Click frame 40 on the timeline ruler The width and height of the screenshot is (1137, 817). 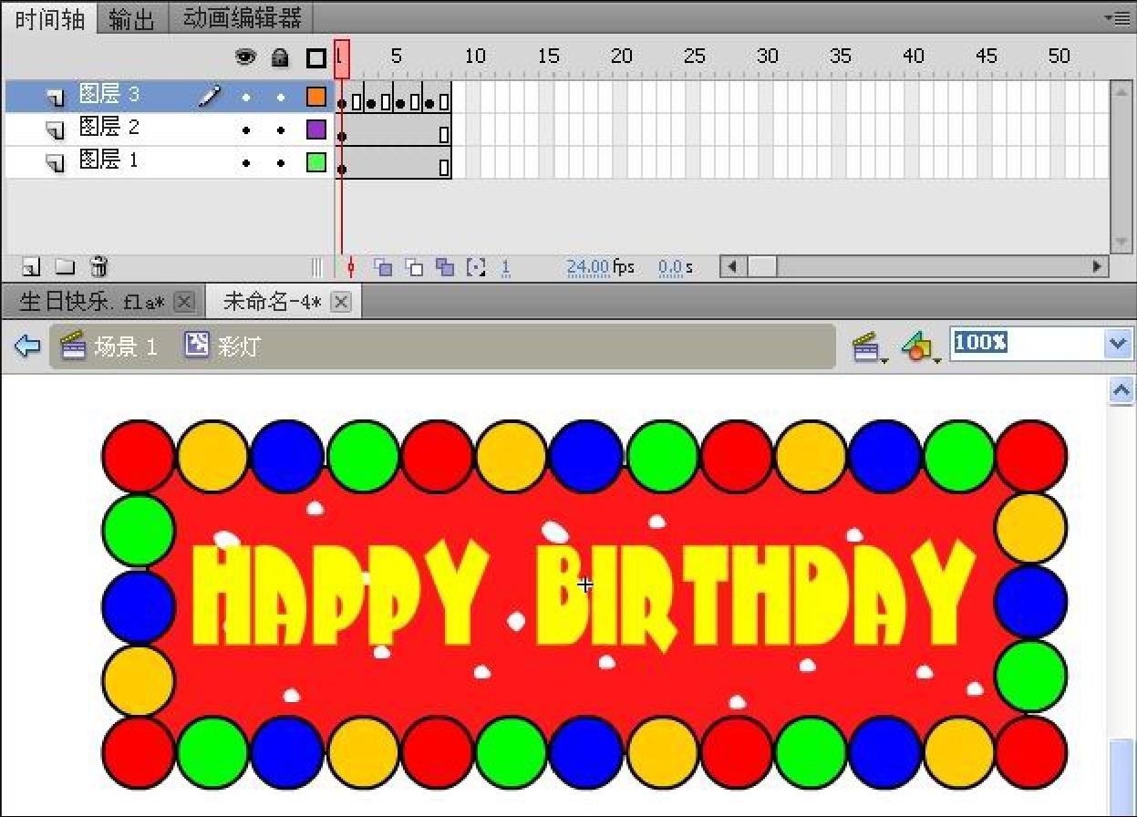click(913, 57)
